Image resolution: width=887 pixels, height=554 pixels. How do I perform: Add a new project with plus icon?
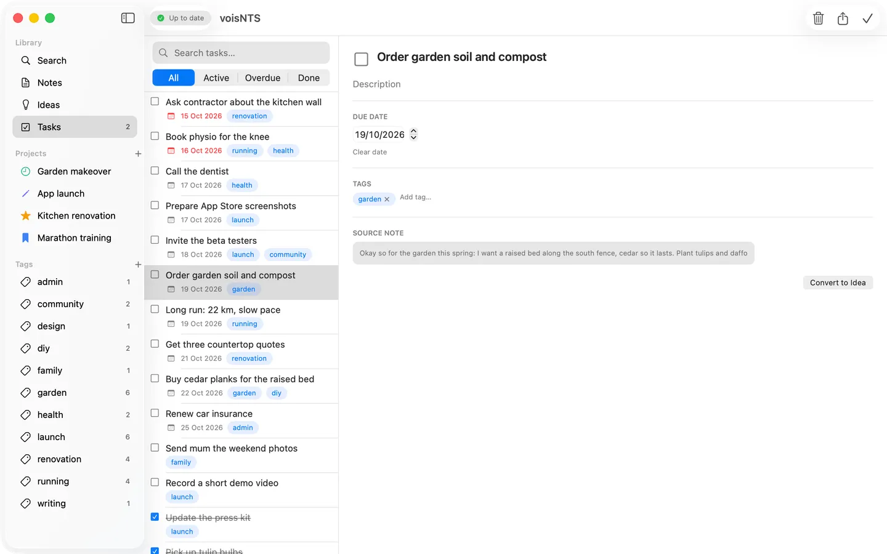(138, 154)
